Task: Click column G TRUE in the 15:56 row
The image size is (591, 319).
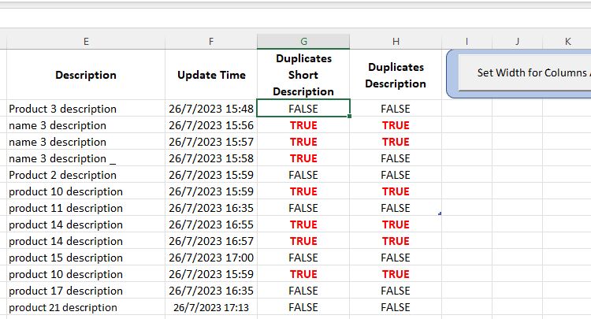Action: coord(303,125)
